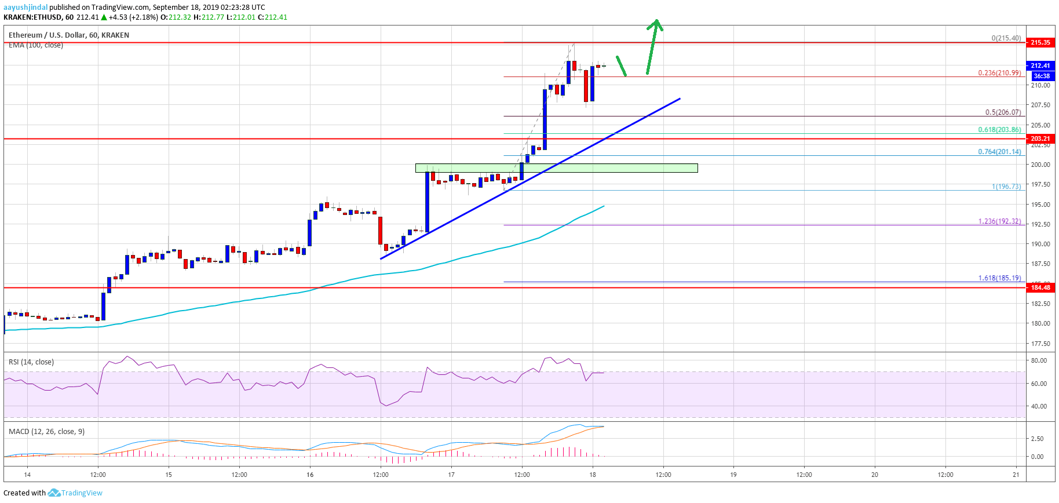
Task: Select the 0.5(206.07) Fibonacci level label
Action: 1003,112
